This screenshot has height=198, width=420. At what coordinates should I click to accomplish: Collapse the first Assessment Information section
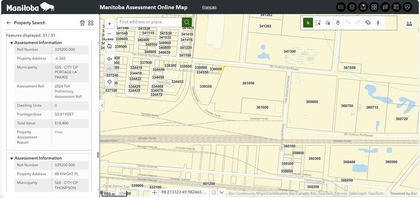[x=12, y=42]
